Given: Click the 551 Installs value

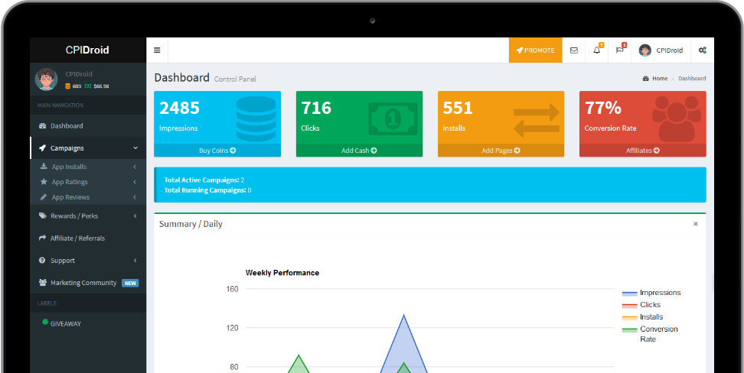Looking at the screenshot, I should coord(458,108).
